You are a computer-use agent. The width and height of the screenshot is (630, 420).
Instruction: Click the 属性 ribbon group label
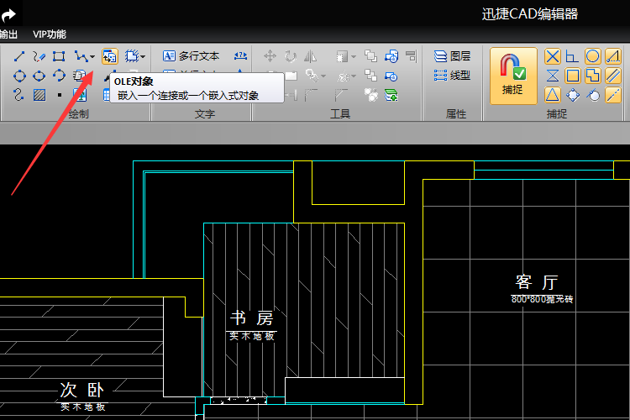pyautogui.click(x=456, y=114)
